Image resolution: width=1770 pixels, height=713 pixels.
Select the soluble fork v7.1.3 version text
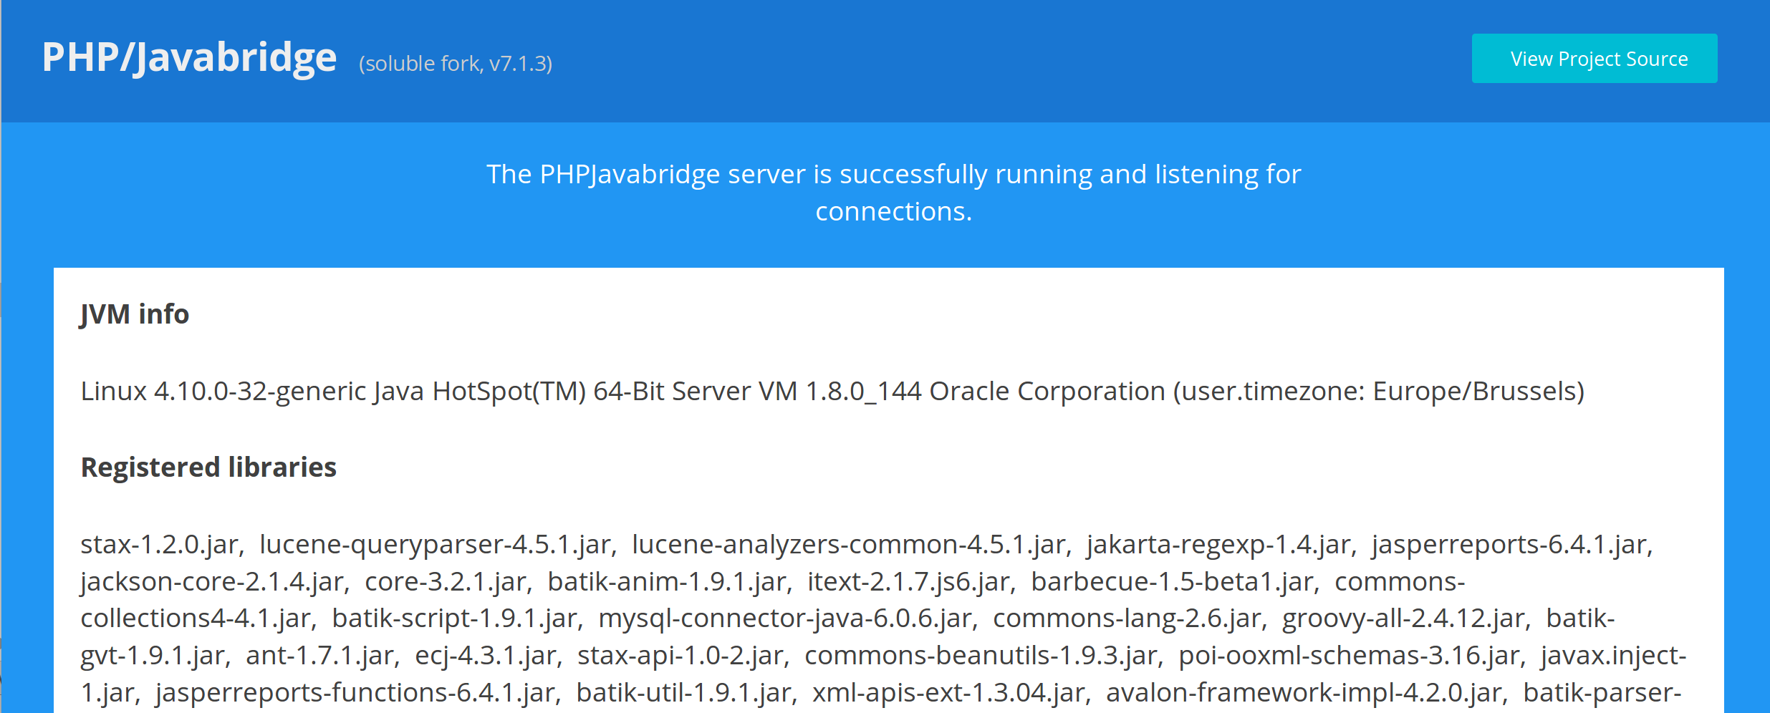tap(456, 64)
